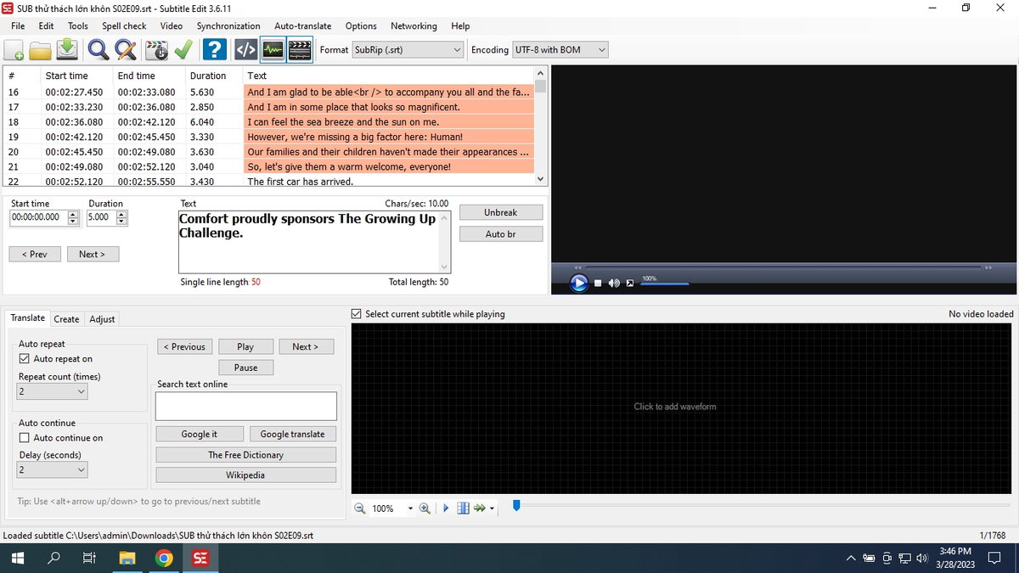Viewport: 1019px width, 573px height.
Task: Start video with the blue play button
Action: (x=579, y=283)
